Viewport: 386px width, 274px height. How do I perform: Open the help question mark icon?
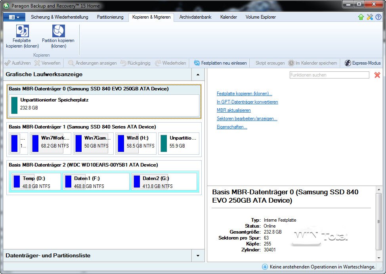click(x=378, y=17)
